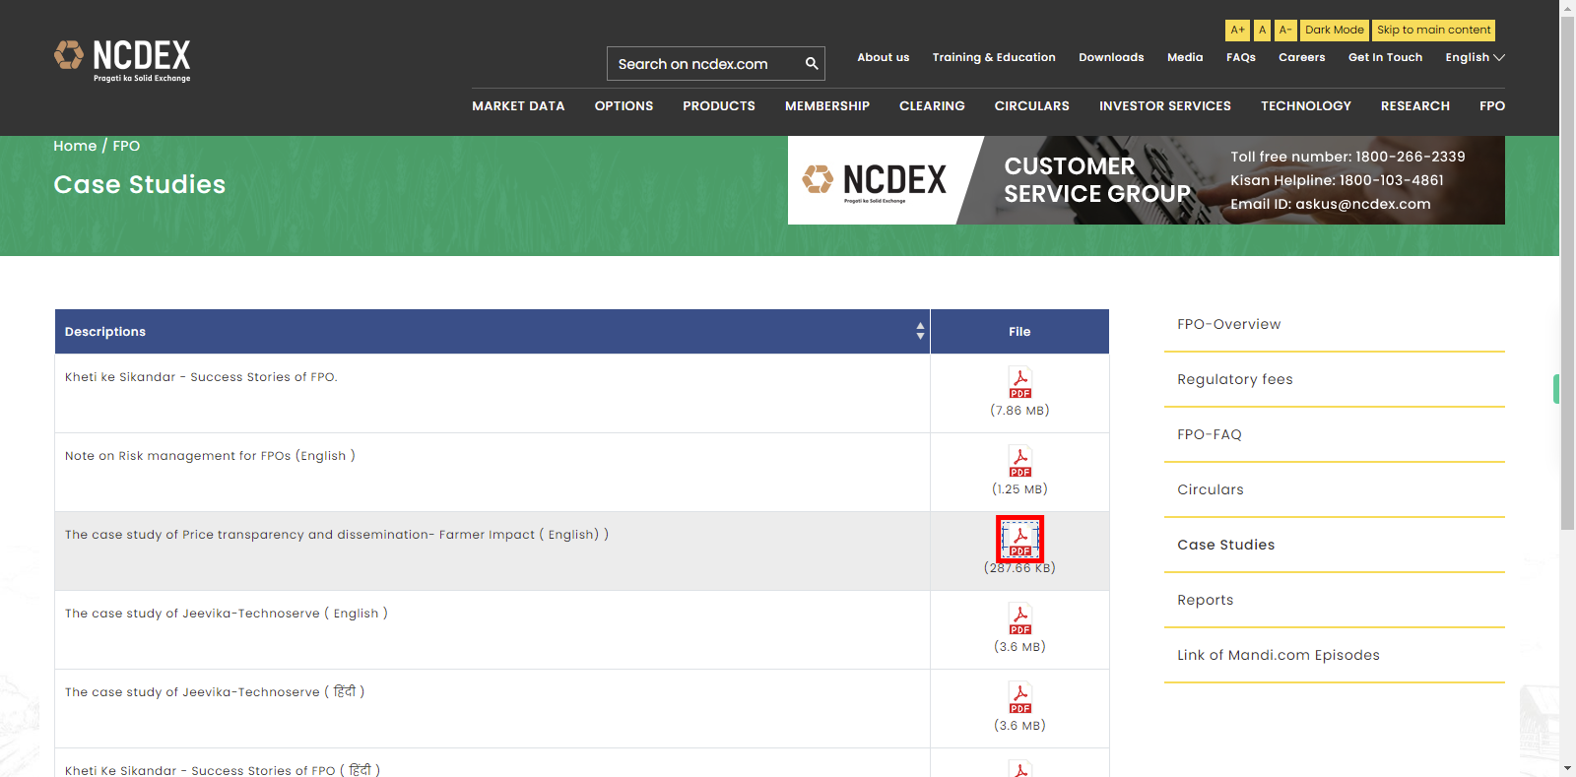This screenshot has height=777, width=1576.
Task: Select FPO-Overview in sidebar
Action: (1335, 324)
